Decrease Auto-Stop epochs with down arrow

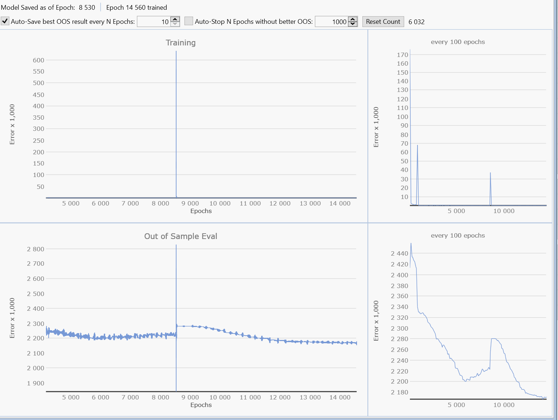353,24
